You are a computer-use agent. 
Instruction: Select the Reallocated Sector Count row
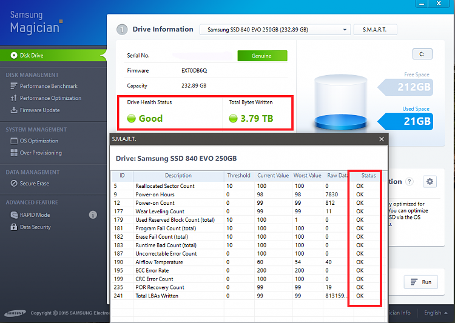click(249, 186)
